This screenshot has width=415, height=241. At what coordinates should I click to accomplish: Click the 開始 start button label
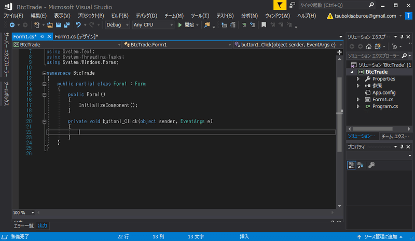click(x=189, y=25)
